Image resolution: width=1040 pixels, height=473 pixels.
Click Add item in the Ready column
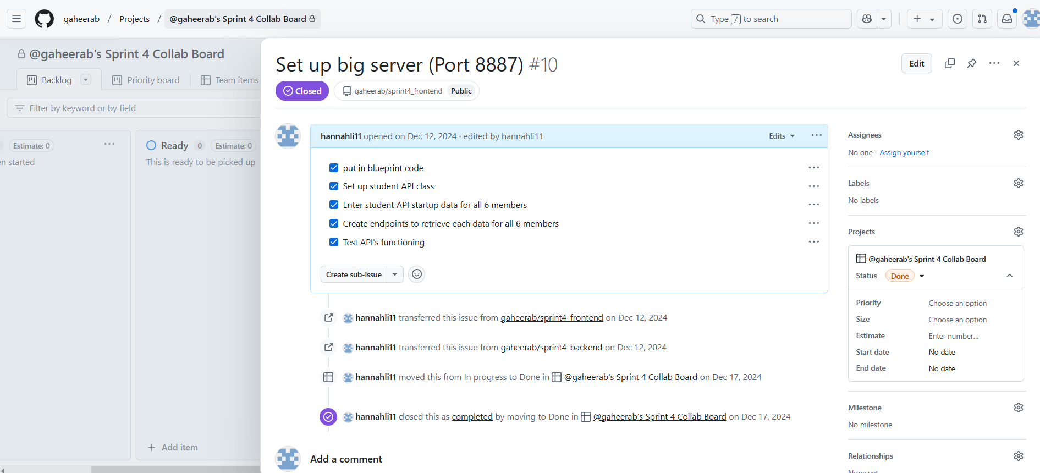(173, 447)
